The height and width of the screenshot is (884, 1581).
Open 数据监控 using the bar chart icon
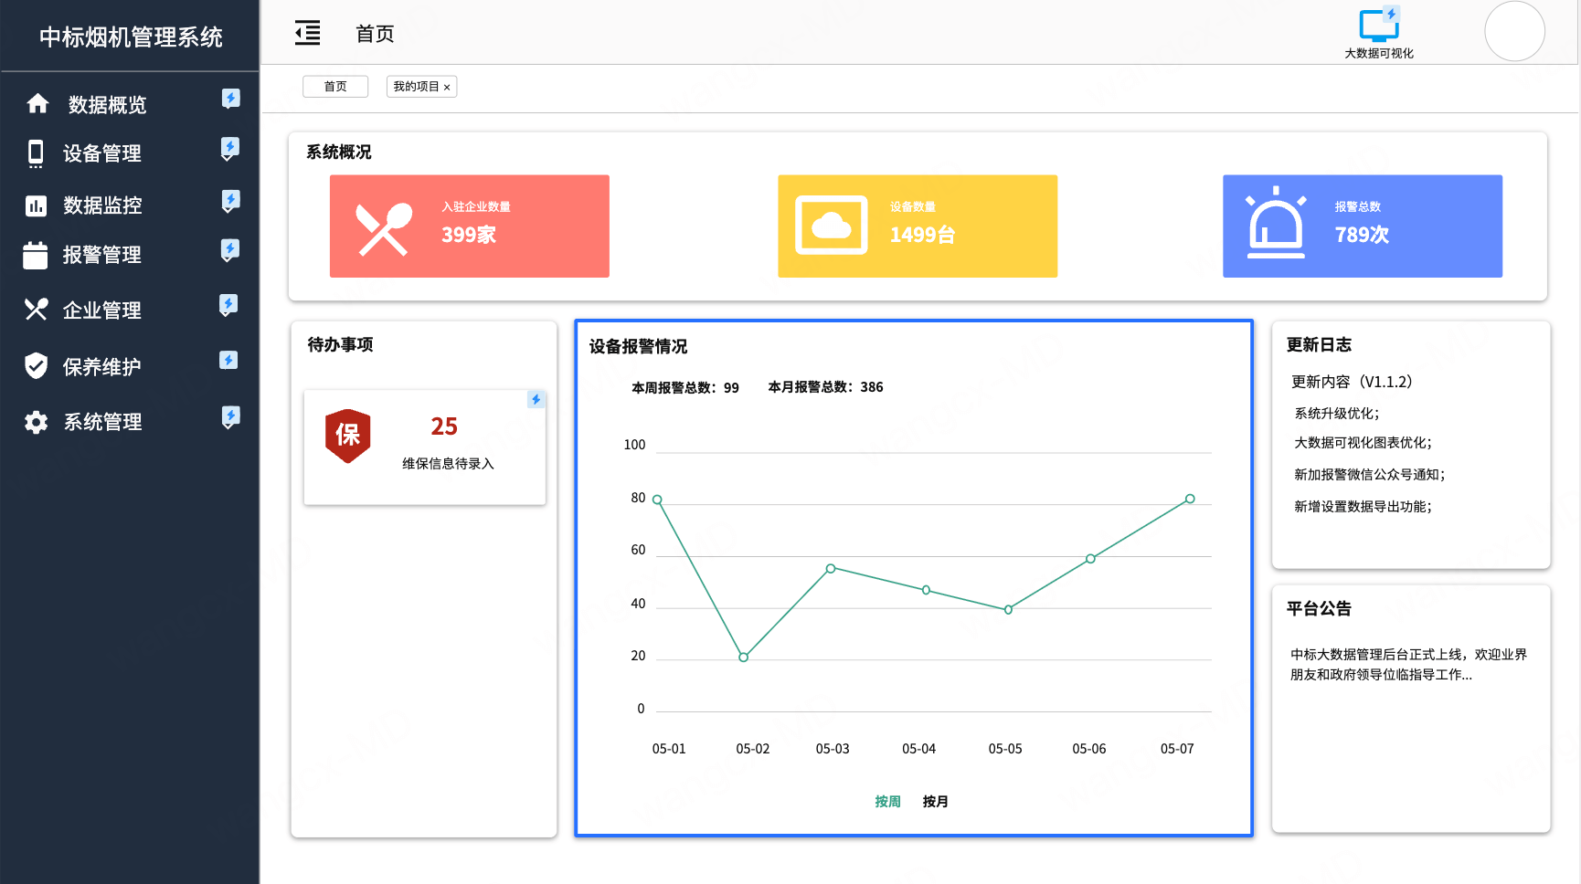[x=35, y=205]
